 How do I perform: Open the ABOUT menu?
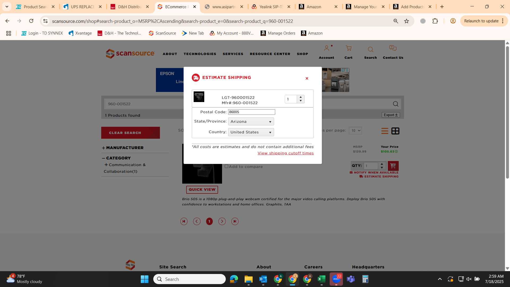pyautogui.click(x=170, y=54)
